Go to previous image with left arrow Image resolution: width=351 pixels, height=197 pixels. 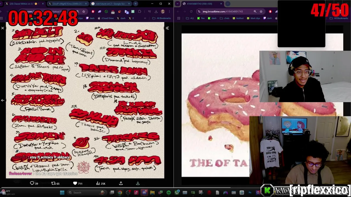point(3,100)
